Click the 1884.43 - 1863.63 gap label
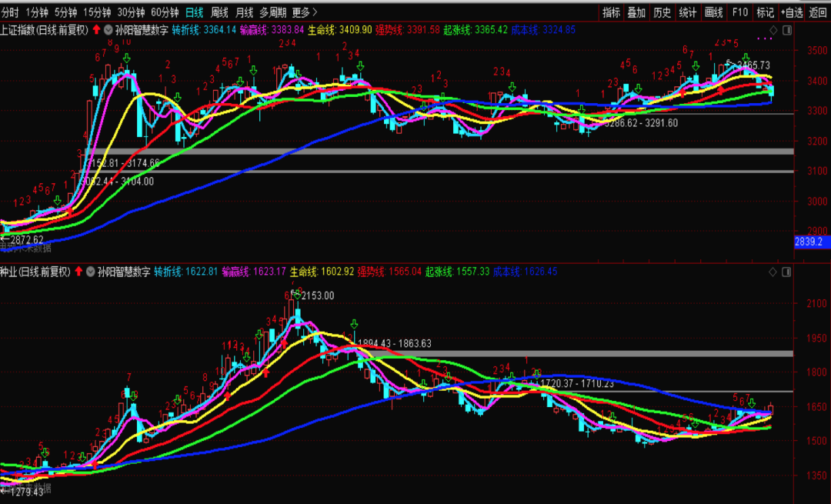The height and width of the screenshot is (504, 831). click(395, 344)
